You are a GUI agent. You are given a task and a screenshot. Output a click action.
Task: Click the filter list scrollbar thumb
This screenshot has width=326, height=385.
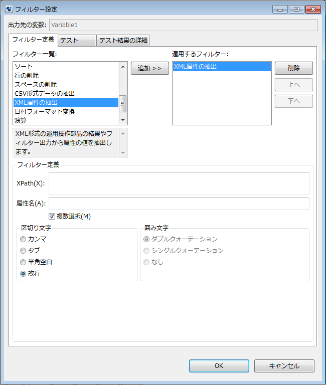point(123,104)
